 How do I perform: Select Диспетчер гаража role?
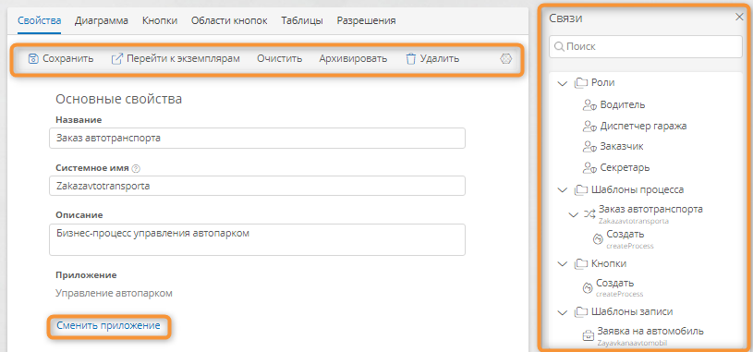tap(643, 126)
